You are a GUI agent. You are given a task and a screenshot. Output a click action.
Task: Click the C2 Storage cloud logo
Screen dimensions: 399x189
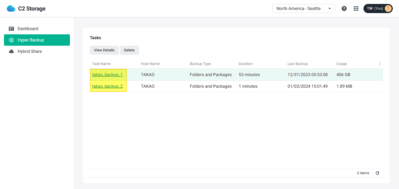(11, 8)
